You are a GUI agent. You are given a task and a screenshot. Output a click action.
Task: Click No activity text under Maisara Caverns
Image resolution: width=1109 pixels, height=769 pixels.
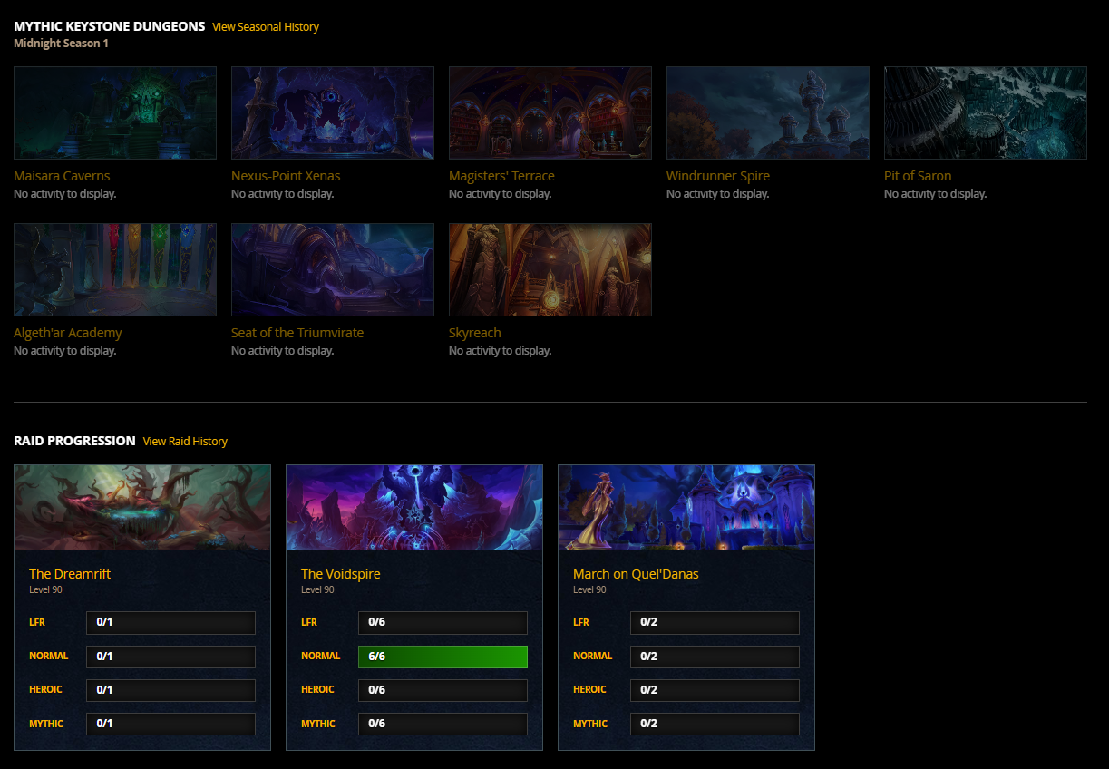(x=64, y=194)
